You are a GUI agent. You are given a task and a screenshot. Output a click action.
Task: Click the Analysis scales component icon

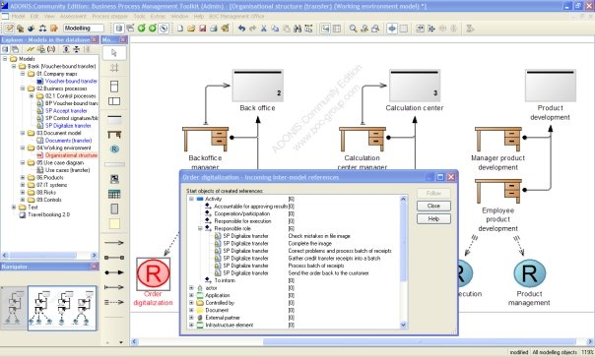pos(42,29)
